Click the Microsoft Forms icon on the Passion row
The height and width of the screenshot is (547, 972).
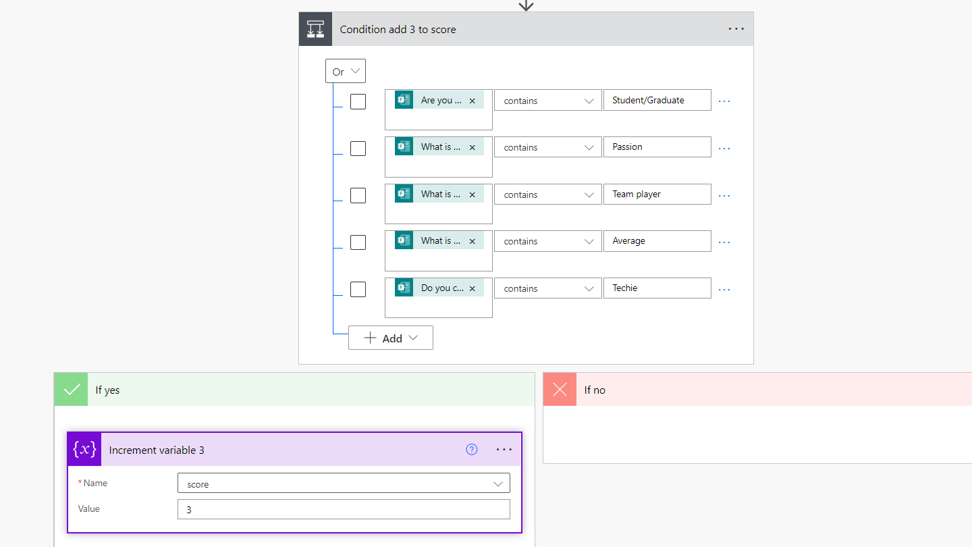click(x=404, y=147)
